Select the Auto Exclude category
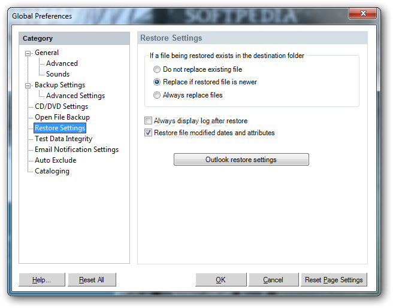 point(55,160)
